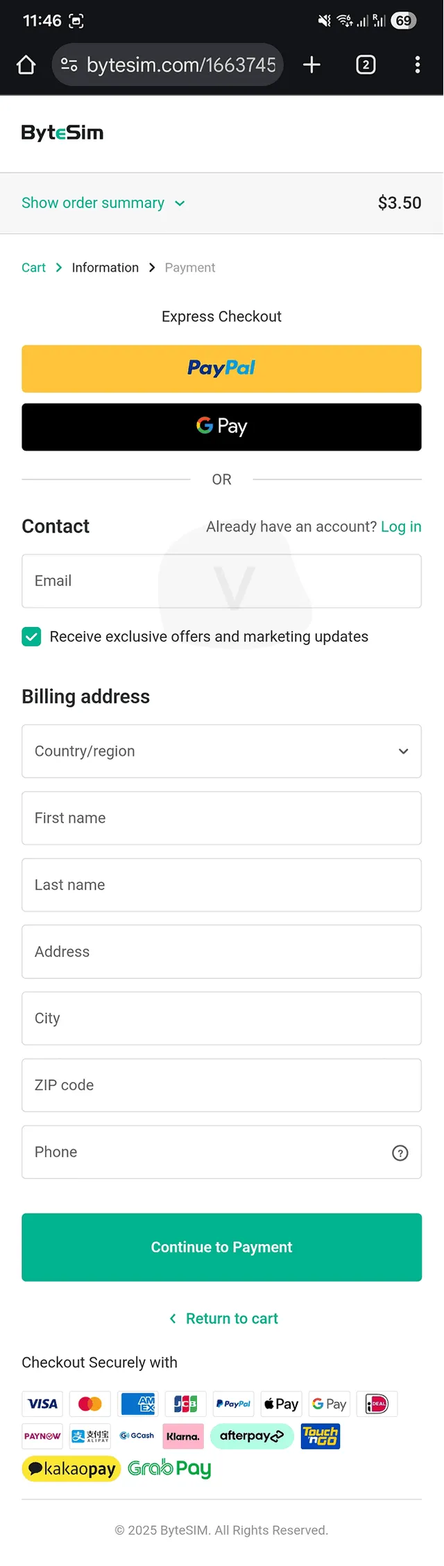Select the Klarna payment icon
The image size is (444, 1566).
click(x=182, y=1436)
